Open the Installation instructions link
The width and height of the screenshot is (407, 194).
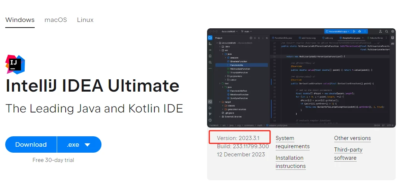click(291, 162)
